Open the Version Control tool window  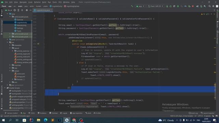(11, 113)
